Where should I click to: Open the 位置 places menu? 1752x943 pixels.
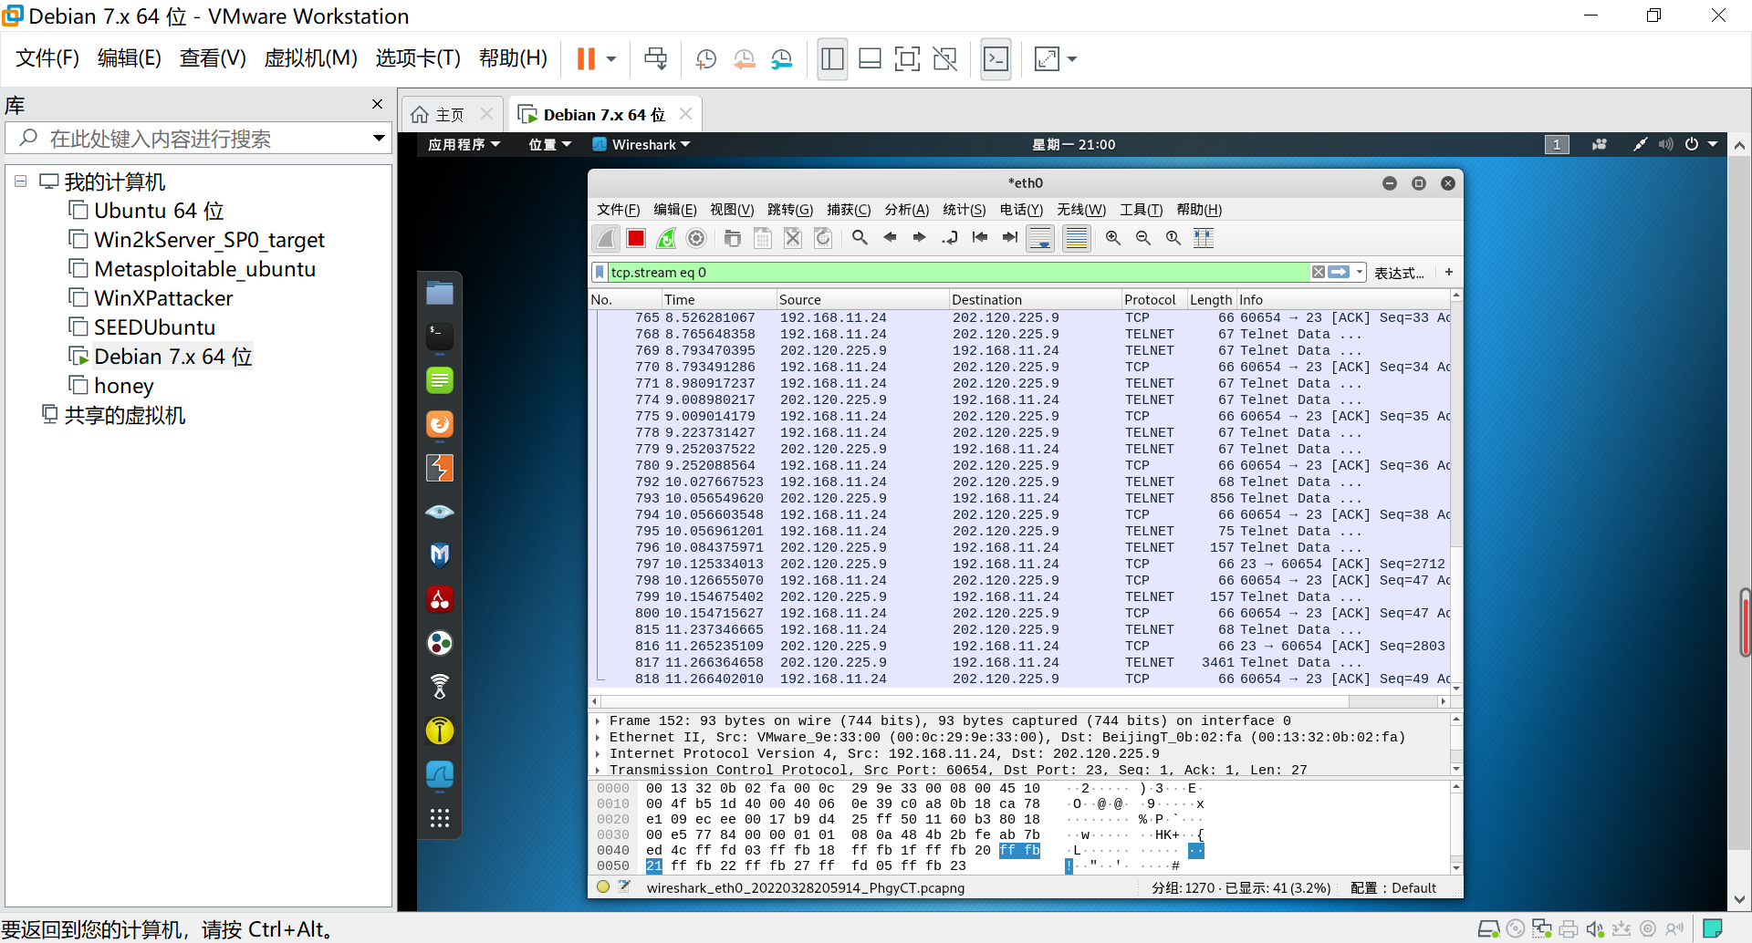pos(550,144)
